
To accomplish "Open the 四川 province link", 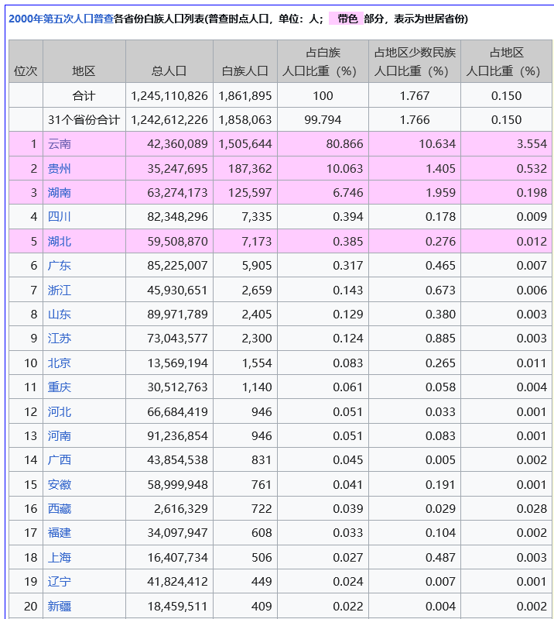I will tap(59, 217).
